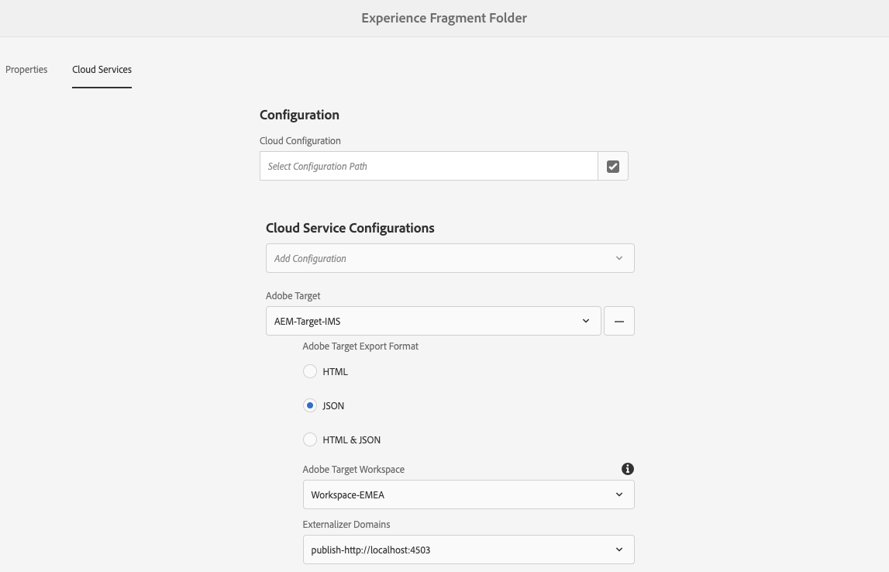This screenshot has height=572, width=889.
Task: Click the chevron on the AEM-Target-IMS dropdown
Action: 586,321
